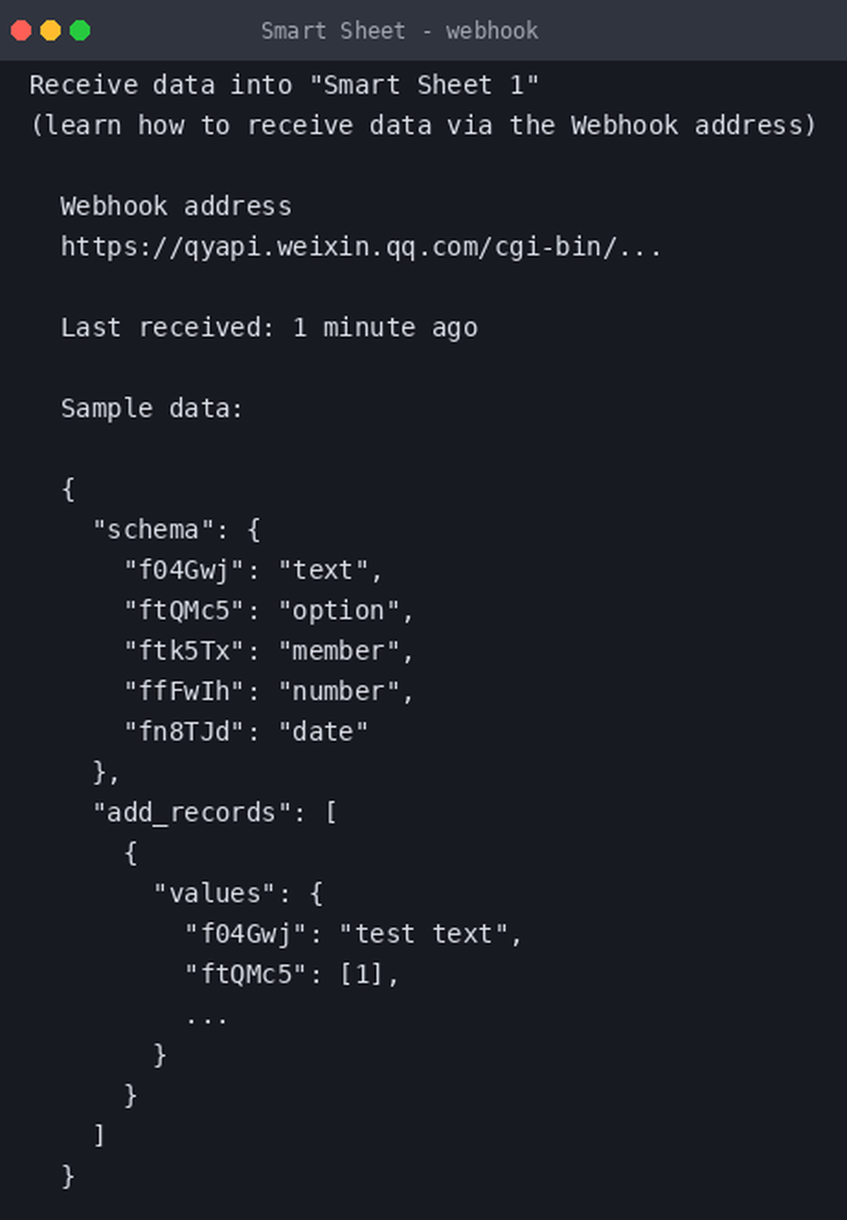Select the "ftQMc5": "option" schema line

(x=269, y=611)
